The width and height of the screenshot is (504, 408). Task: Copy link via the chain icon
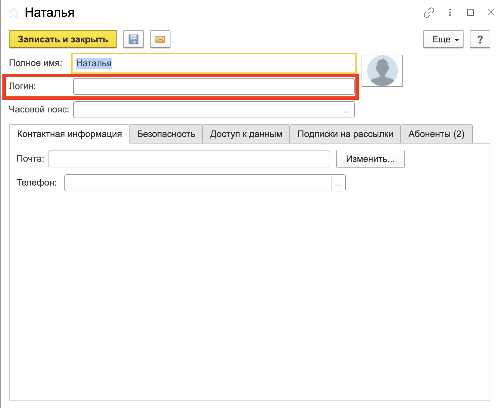pyautogui.click(x=429, y=13)
